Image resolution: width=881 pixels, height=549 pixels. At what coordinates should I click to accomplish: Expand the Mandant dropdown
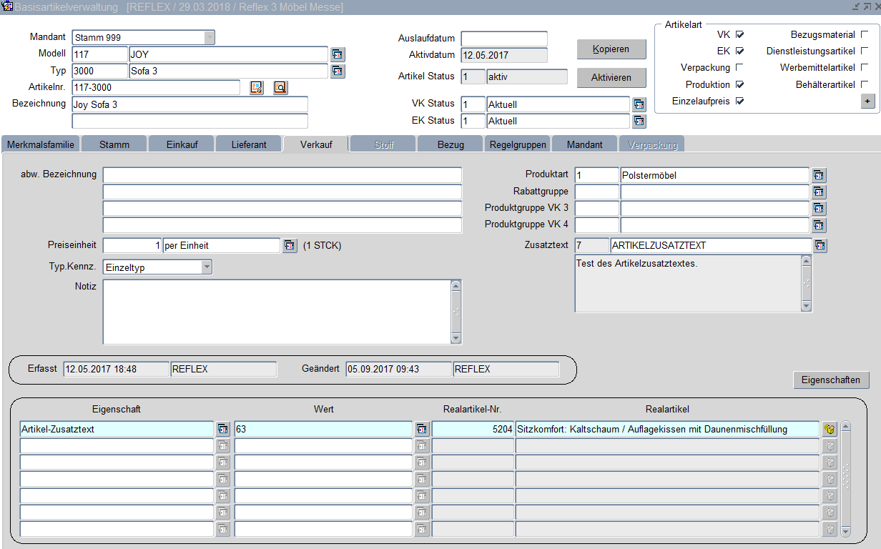(x=209, y=37)
